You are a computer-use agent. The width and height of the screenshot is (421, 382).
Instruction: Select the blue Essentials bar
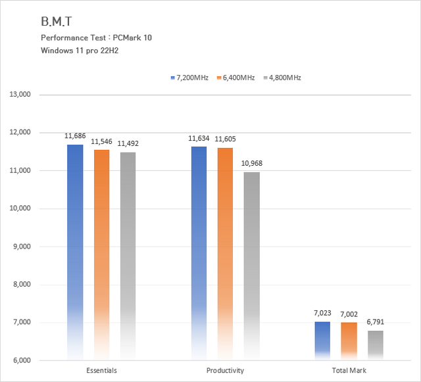pyautogui.click(x=75, y=250)
